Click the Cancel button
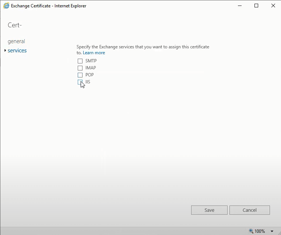Viewport: 281px width, 235px height. click(x=249, y=210)
